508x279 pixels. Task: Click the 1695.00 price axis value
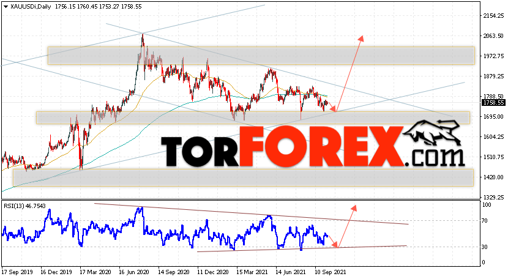(x=493, y=117)
